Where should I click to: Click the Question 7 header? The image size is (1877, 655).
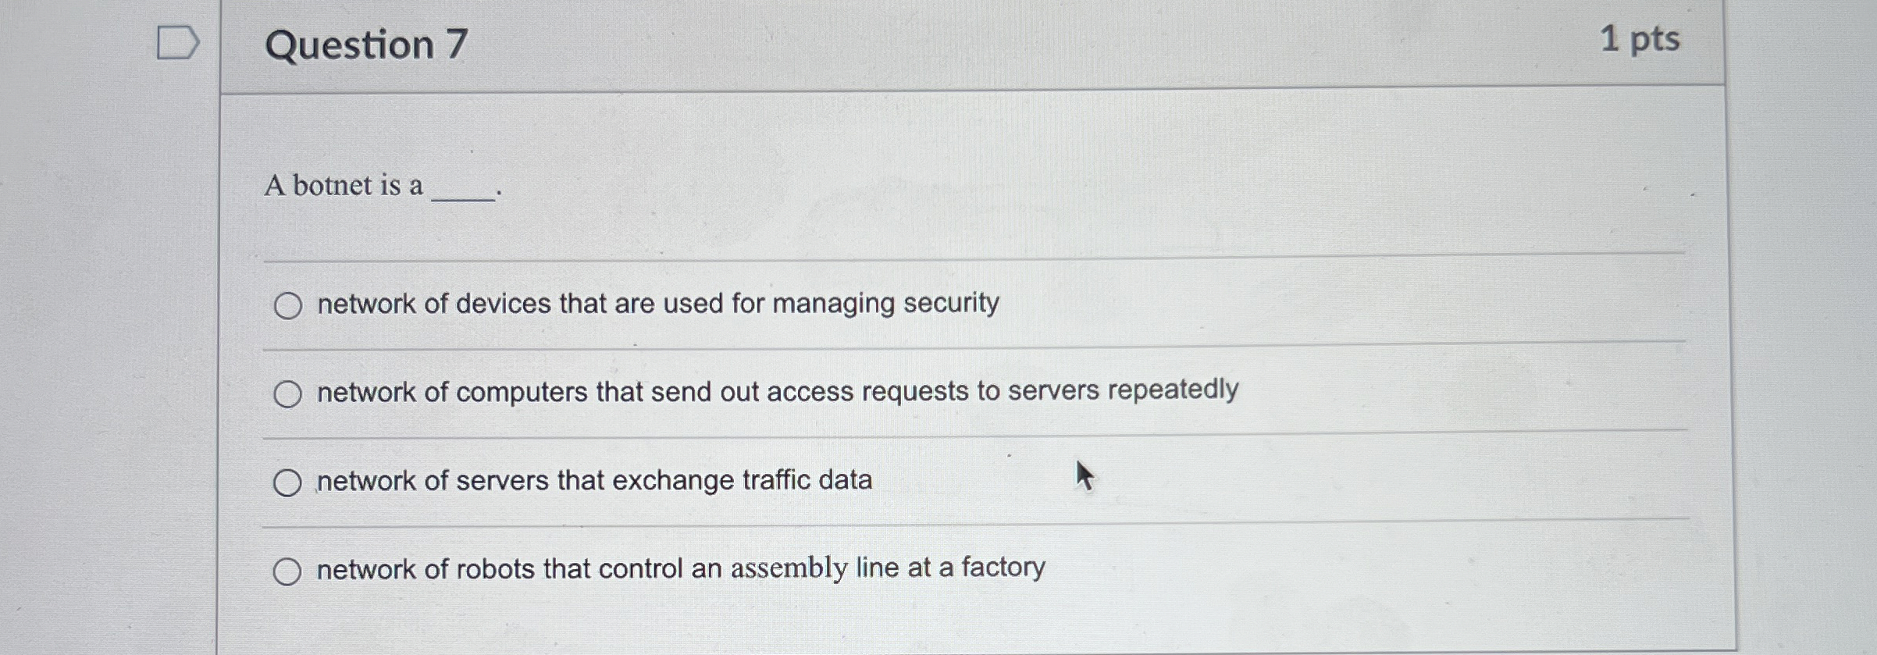[x=362, y=44]
